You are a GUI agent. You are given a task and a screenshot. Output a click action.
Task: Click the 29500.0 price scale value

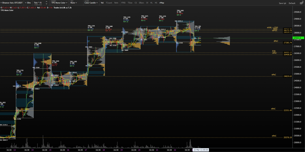click(x=298, y=12)
